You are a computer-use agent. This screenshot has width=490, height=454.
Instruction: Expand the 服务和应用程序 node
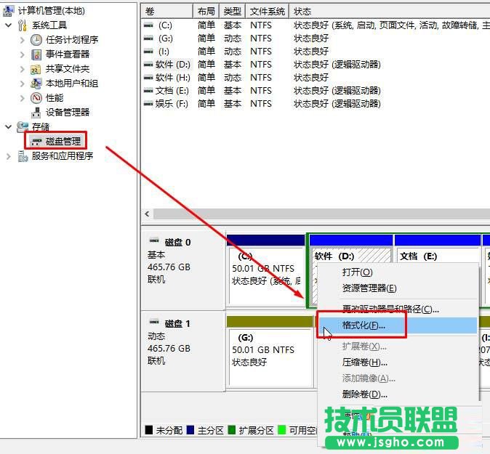[9, 156]
